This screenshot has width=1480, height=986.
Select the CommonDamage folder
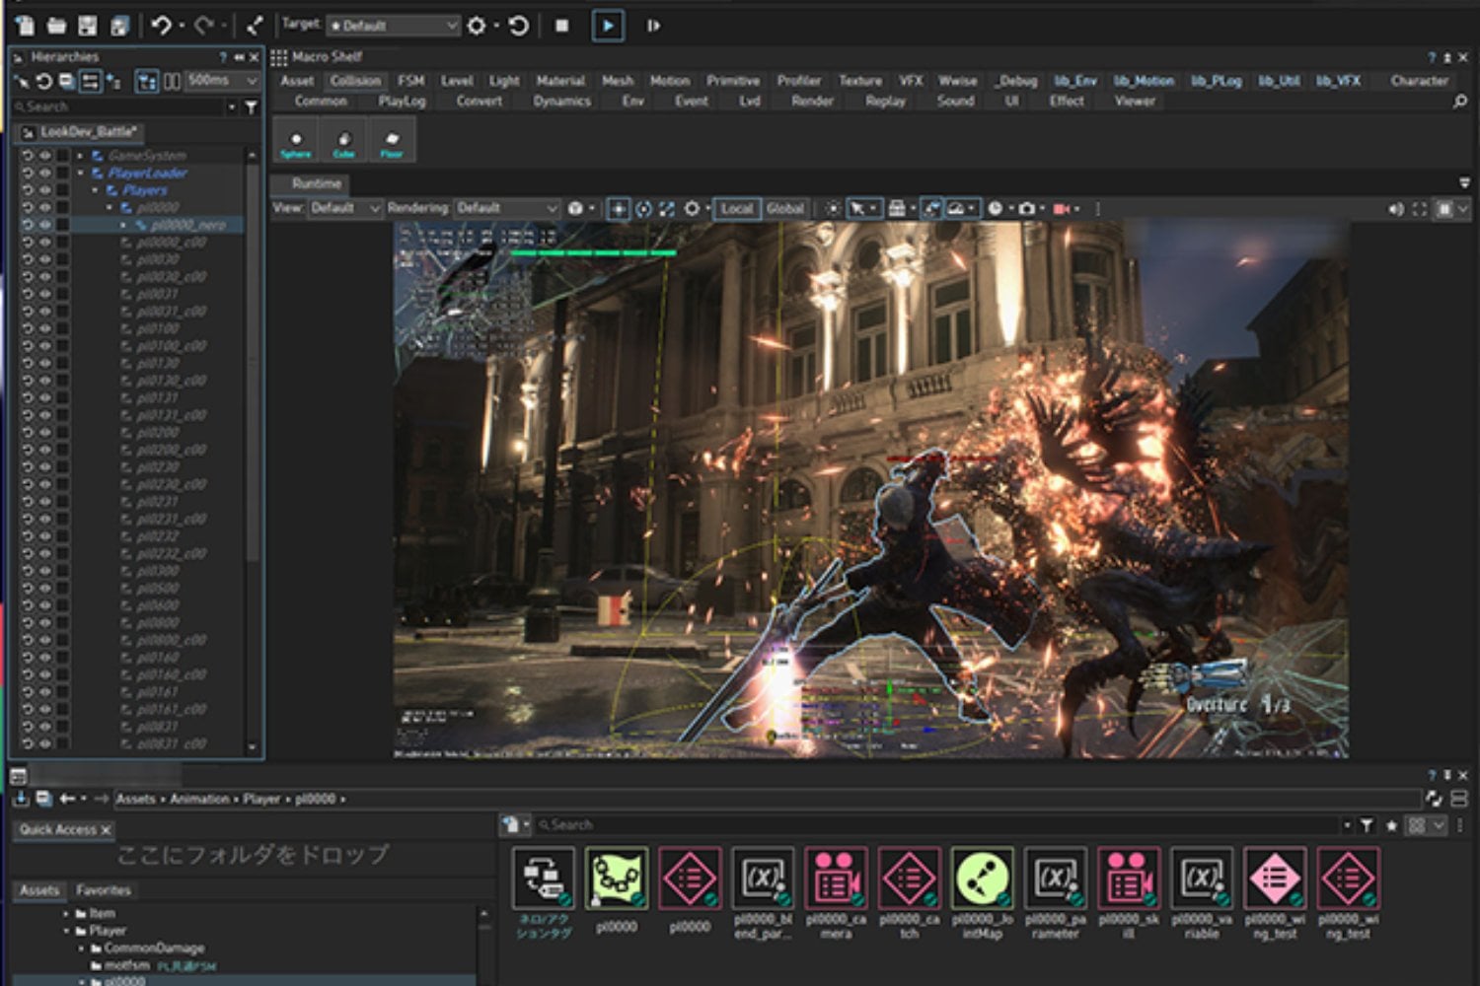tap(154, 948)
